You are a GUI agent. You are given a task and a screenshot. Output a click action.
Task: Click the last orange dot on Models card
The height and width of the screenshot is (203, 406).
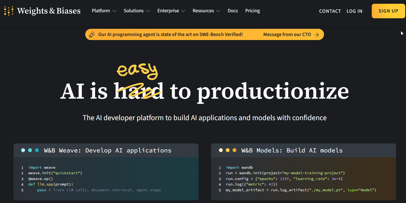(234, 150)
